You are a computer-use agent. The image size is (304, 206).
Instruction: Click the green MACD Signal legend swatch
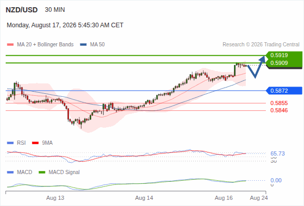pyautogui.click(x=42, y=173)
